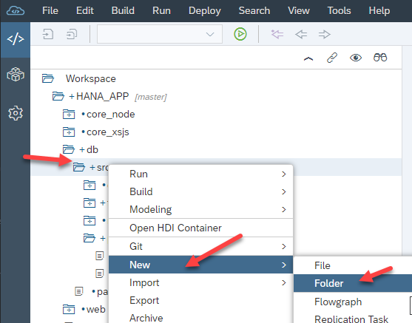Viewport: 412px width, 323px height.
Task: Open the Deploy menu
Action: coord(204,11)
